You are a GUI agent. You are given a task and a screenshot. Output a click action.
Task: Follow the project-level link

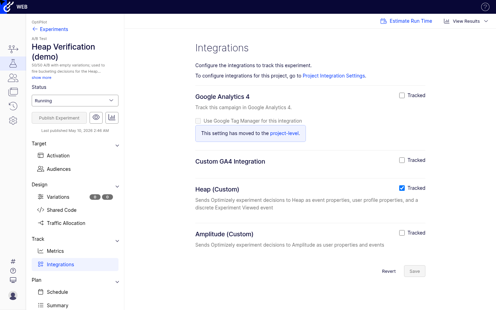(x=284, y=133)
